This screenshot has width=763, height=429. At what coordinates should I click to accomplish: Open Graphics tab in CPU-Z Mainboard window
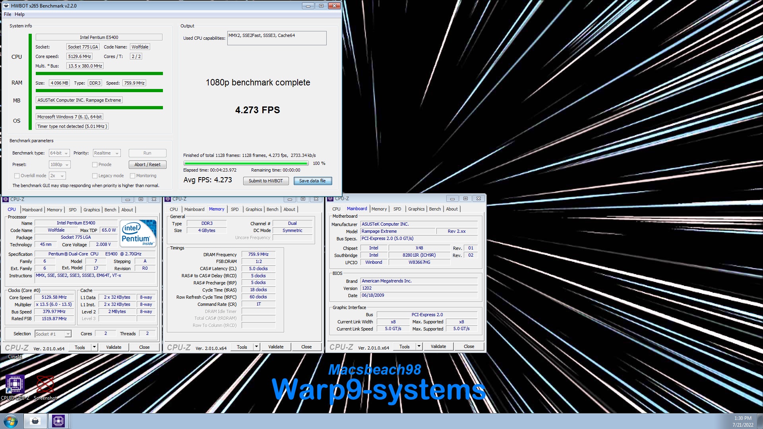pos(416,209)
